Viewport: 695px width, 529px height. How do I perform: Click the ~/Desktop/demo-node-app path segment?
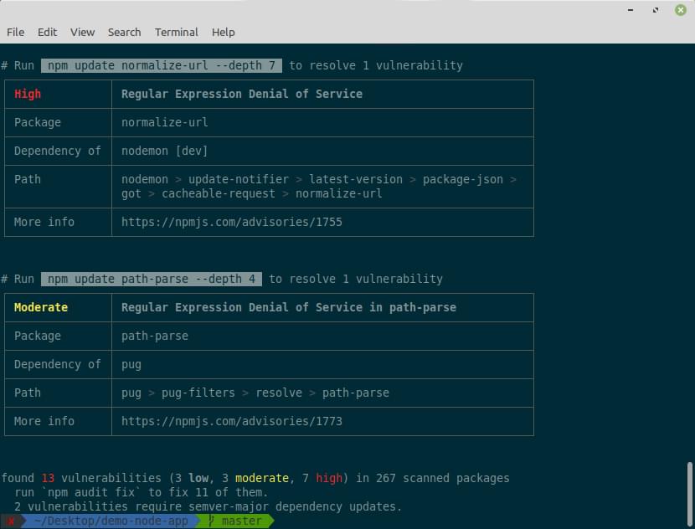coord(111,521)
